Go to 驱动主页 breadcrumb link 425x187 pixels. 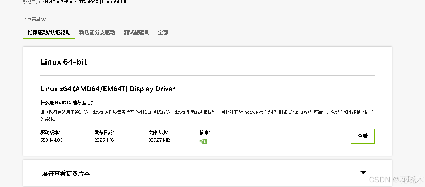click(32, 2)
